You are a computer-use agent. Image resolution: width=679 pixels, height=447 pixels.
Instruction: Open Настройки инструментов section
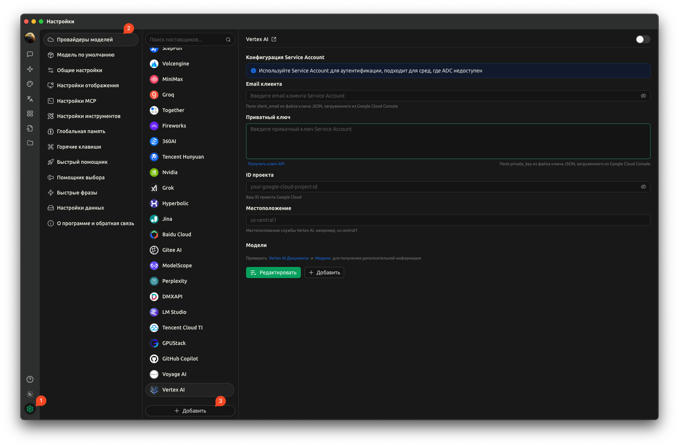click(x=91, y=116)
